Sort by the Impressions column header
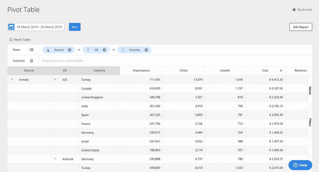 click(141, 70)
